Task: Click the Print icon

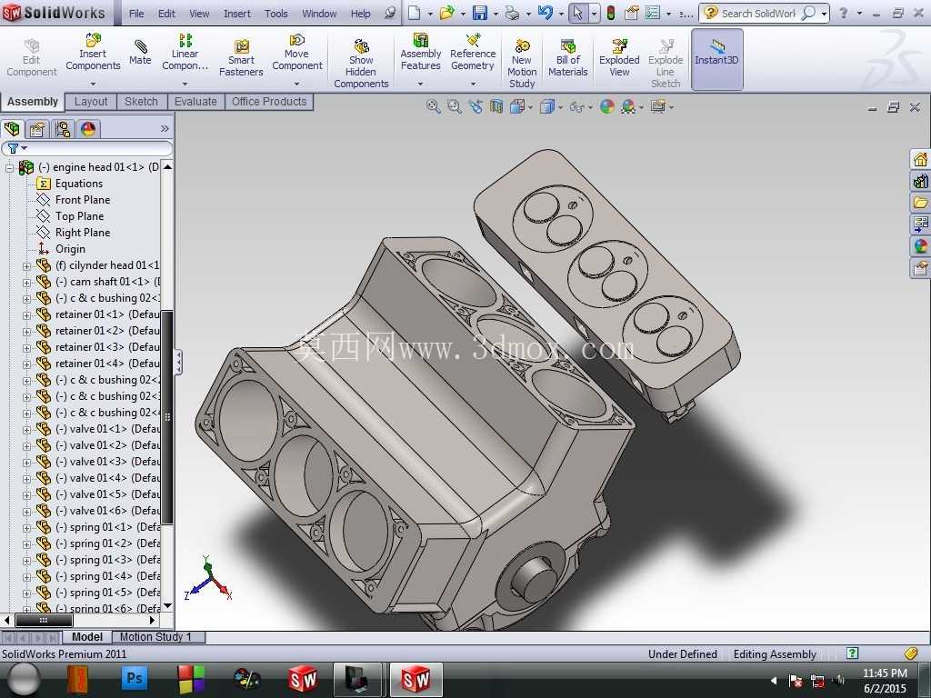Action: 511,13
